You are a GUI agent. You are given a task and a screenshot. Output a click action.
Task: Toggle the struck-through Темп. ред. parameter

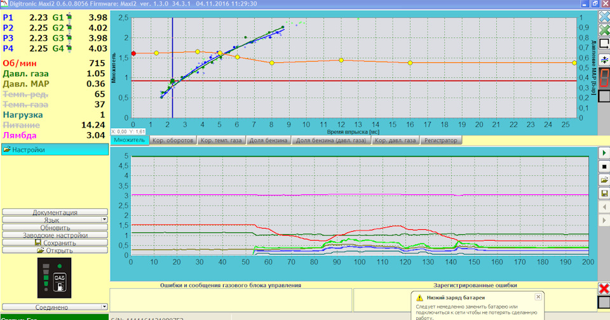coord(25,94)
